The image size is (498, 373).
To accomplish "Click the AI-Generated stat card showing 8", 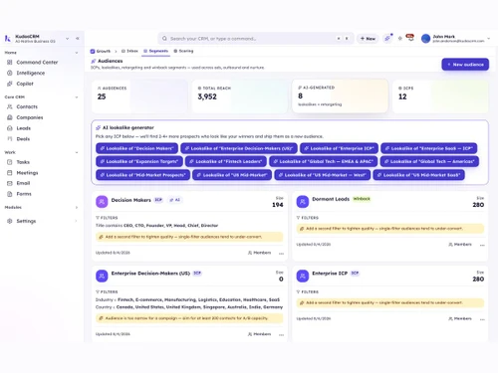I will click(x=340, y=95).
